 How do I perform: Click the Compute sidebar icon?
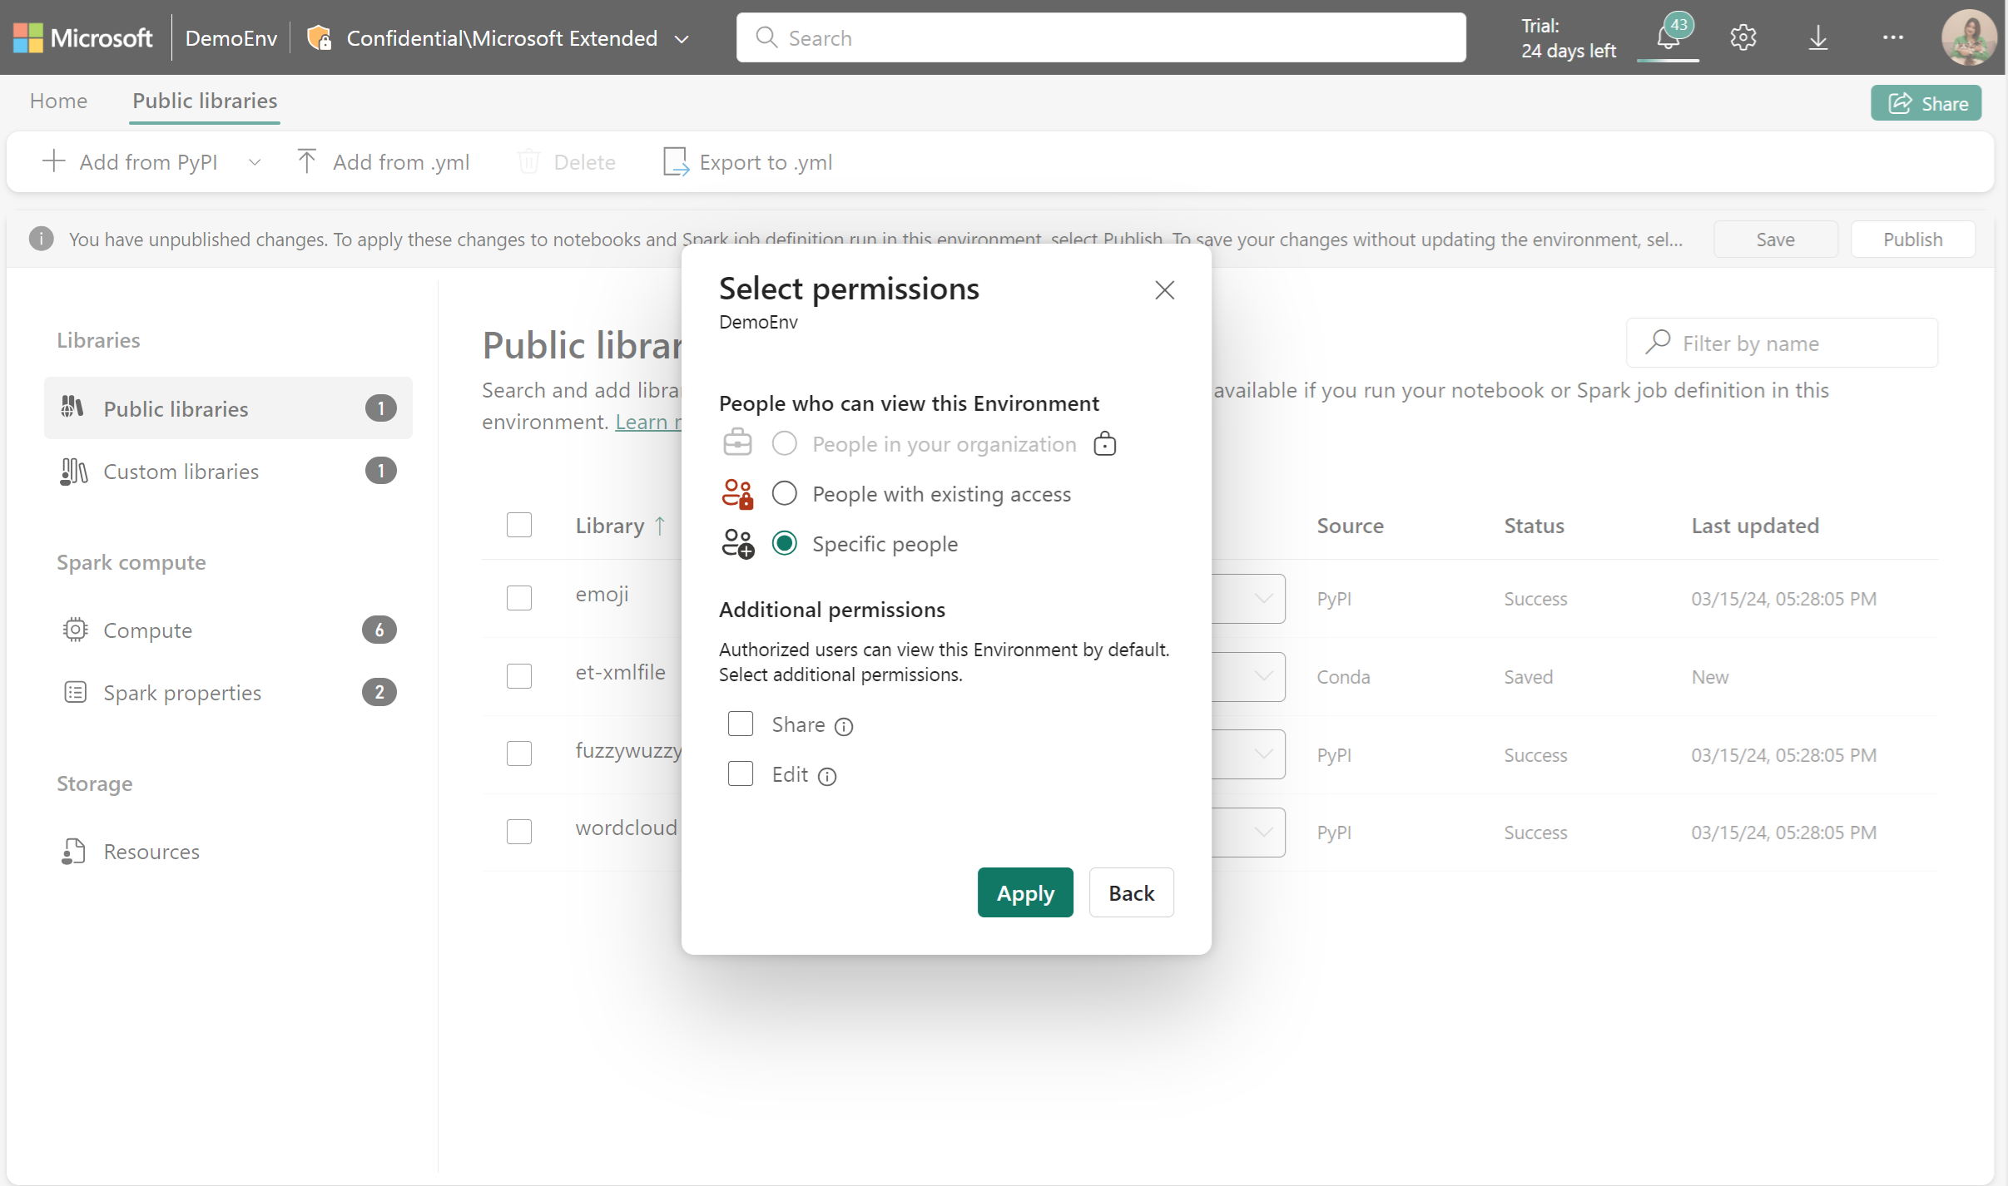pyautogui.click(x=73, y=630)
